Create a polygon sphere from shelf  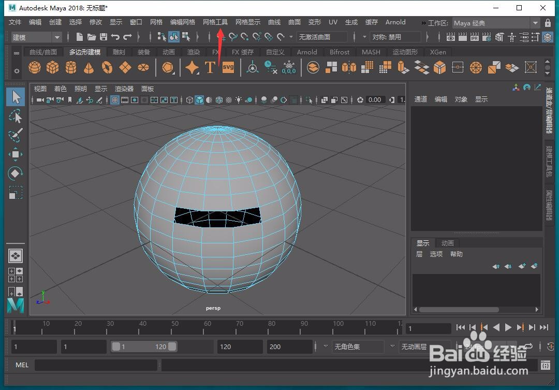35,67
